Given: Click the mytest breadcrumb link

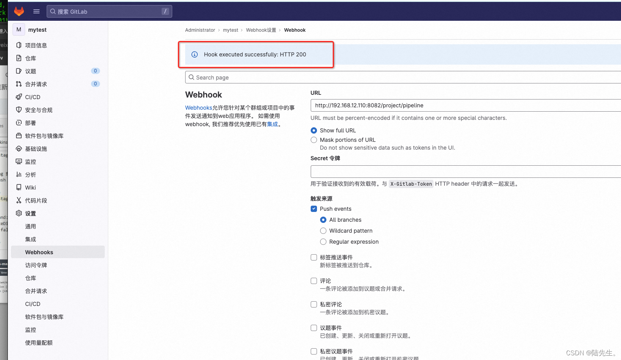Looking at the screenshot, I should pos(230,30).
